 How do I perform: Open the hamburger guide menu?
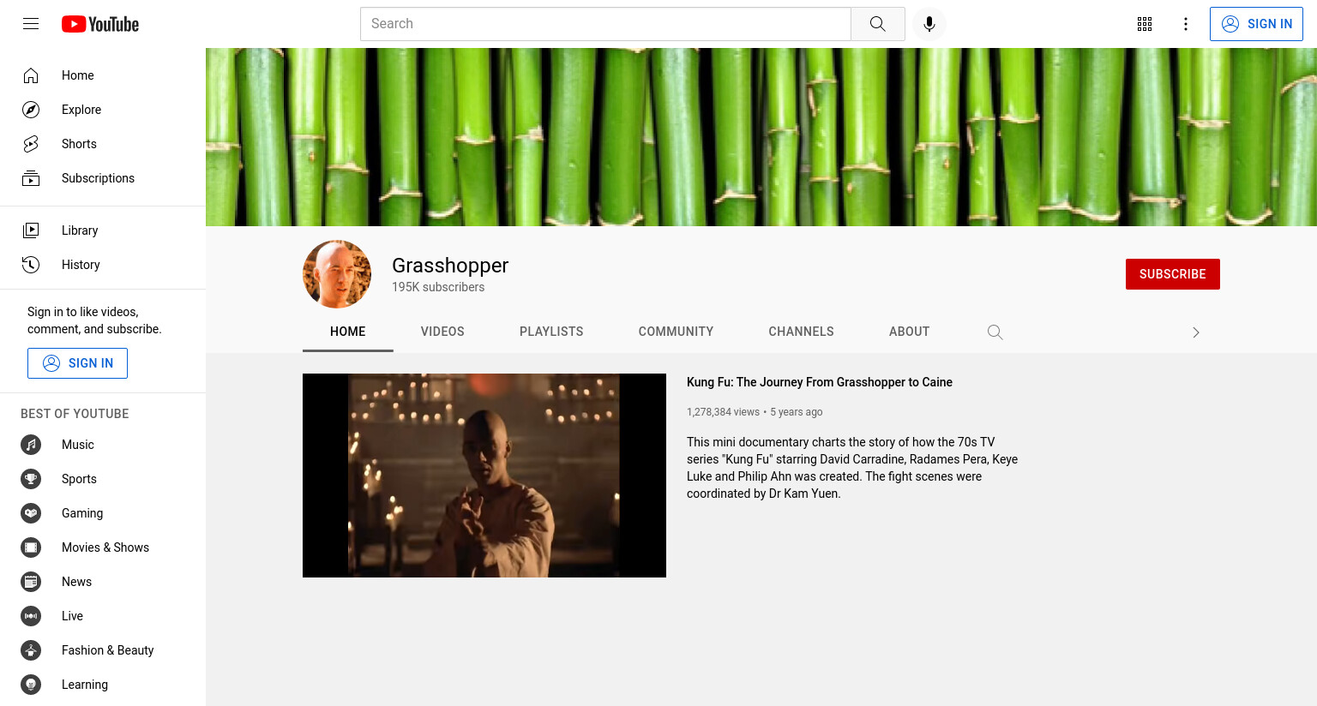point(31,24)
